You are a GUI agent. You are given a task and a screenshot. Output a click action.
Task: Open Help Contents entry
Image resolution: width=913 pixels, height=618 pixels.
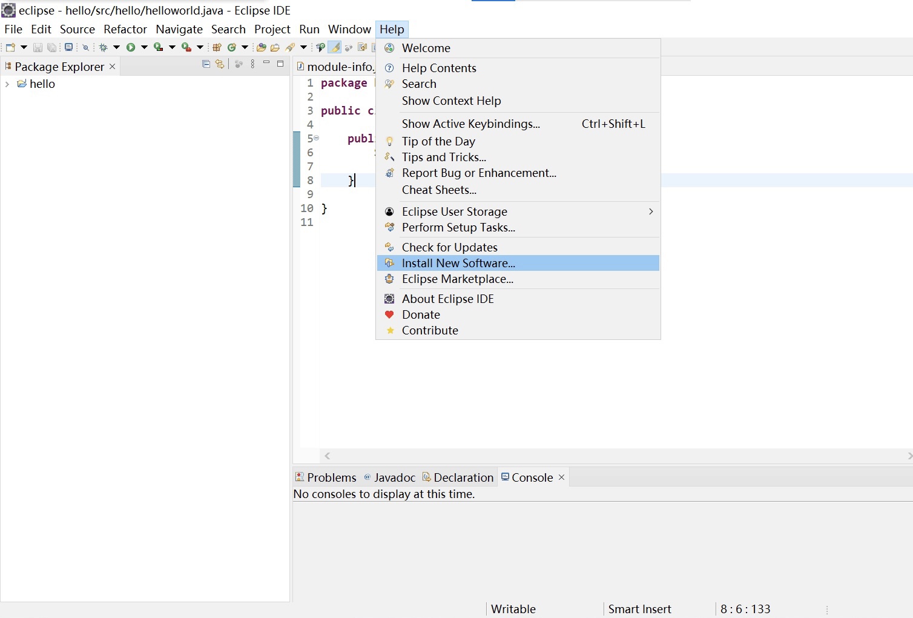pyautogui.click(x=518, y=68)
